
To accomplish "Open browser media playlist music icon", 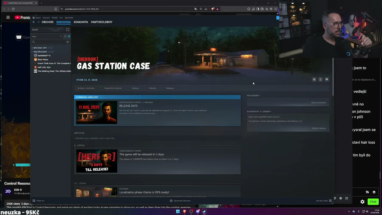I will [253, 9].
